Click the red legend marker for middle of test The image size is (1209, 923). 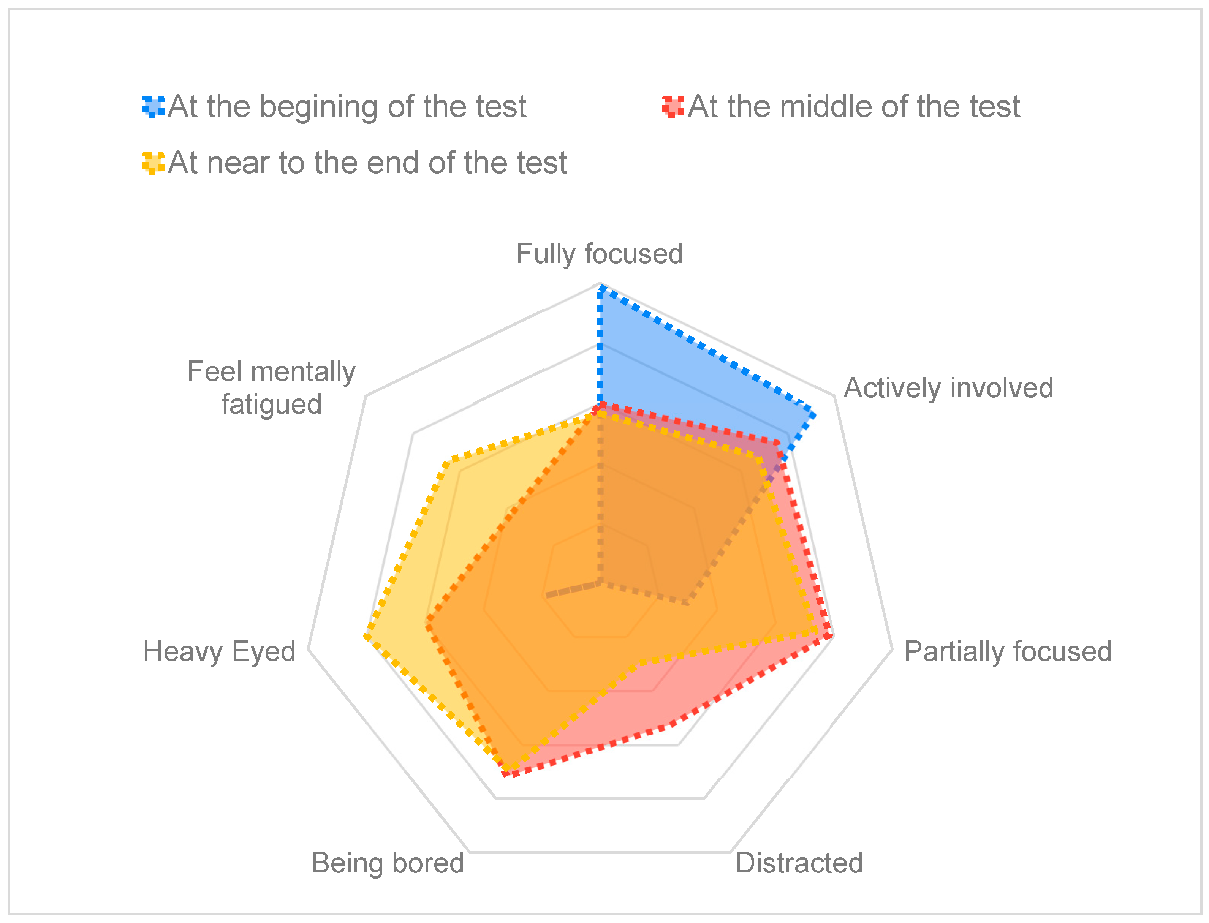tap(673, 107)
